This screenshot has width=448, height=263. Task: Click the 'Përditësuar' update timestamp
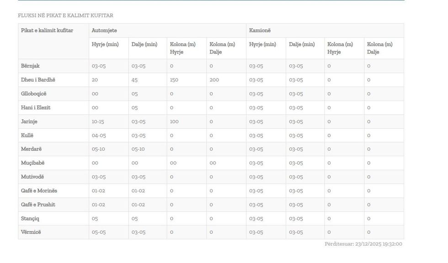pos(363,244)
